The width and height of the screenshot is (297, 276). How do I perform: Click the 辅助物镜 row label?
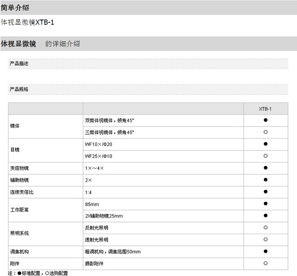pos(19,180)
